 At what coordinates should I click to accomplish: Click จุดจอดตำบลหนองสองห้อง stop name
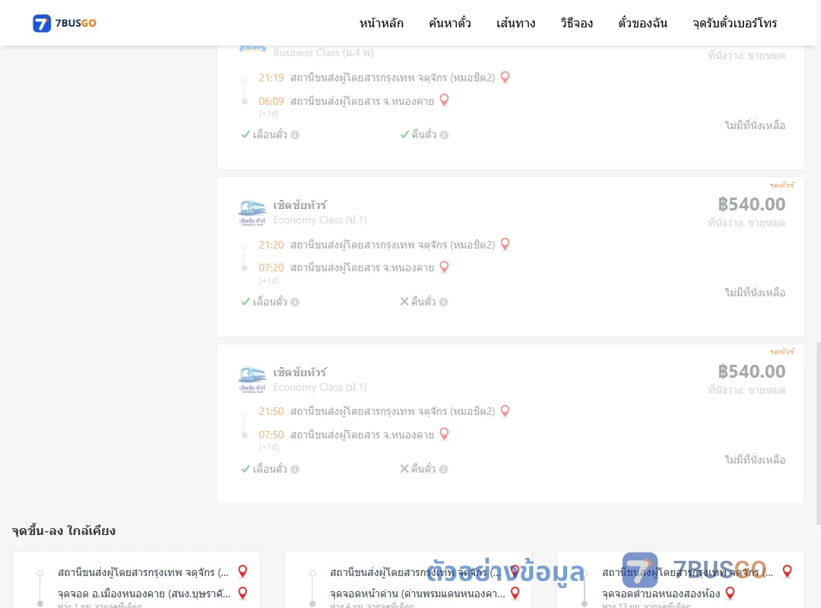(661, 594)
